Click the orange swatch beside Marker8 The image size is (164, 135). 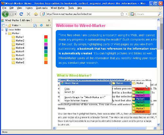(46, 62)
